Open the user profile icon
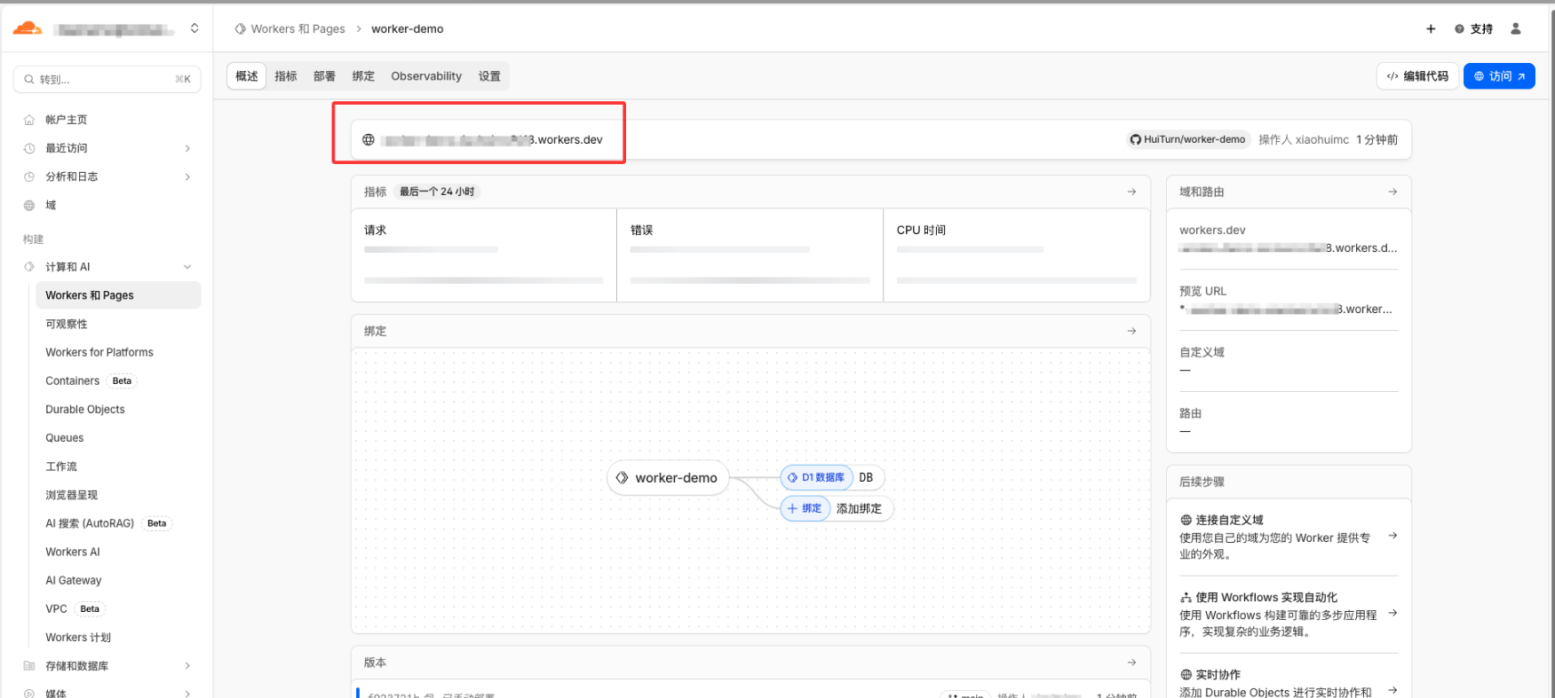This screenshot has width=1555, height=698. [1516, 29]
